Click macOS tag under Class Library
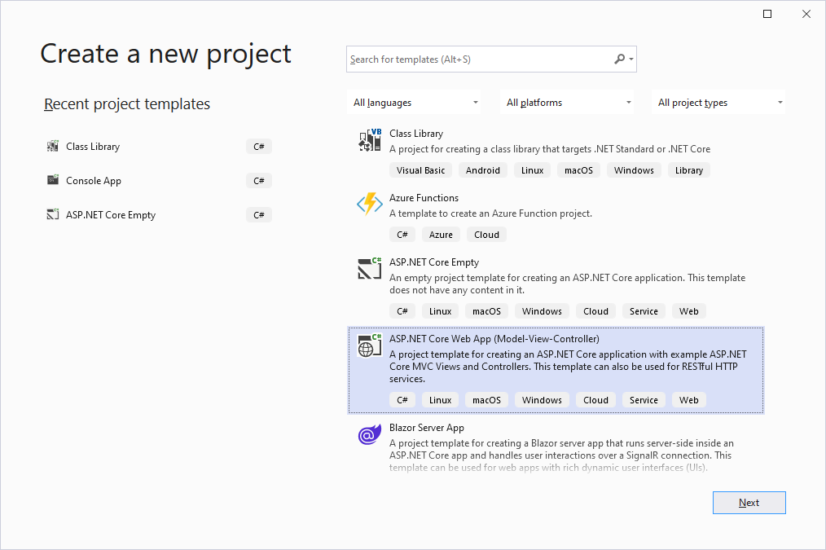The height and width of the screenshot is (550, 826). [x=579, y=170]
